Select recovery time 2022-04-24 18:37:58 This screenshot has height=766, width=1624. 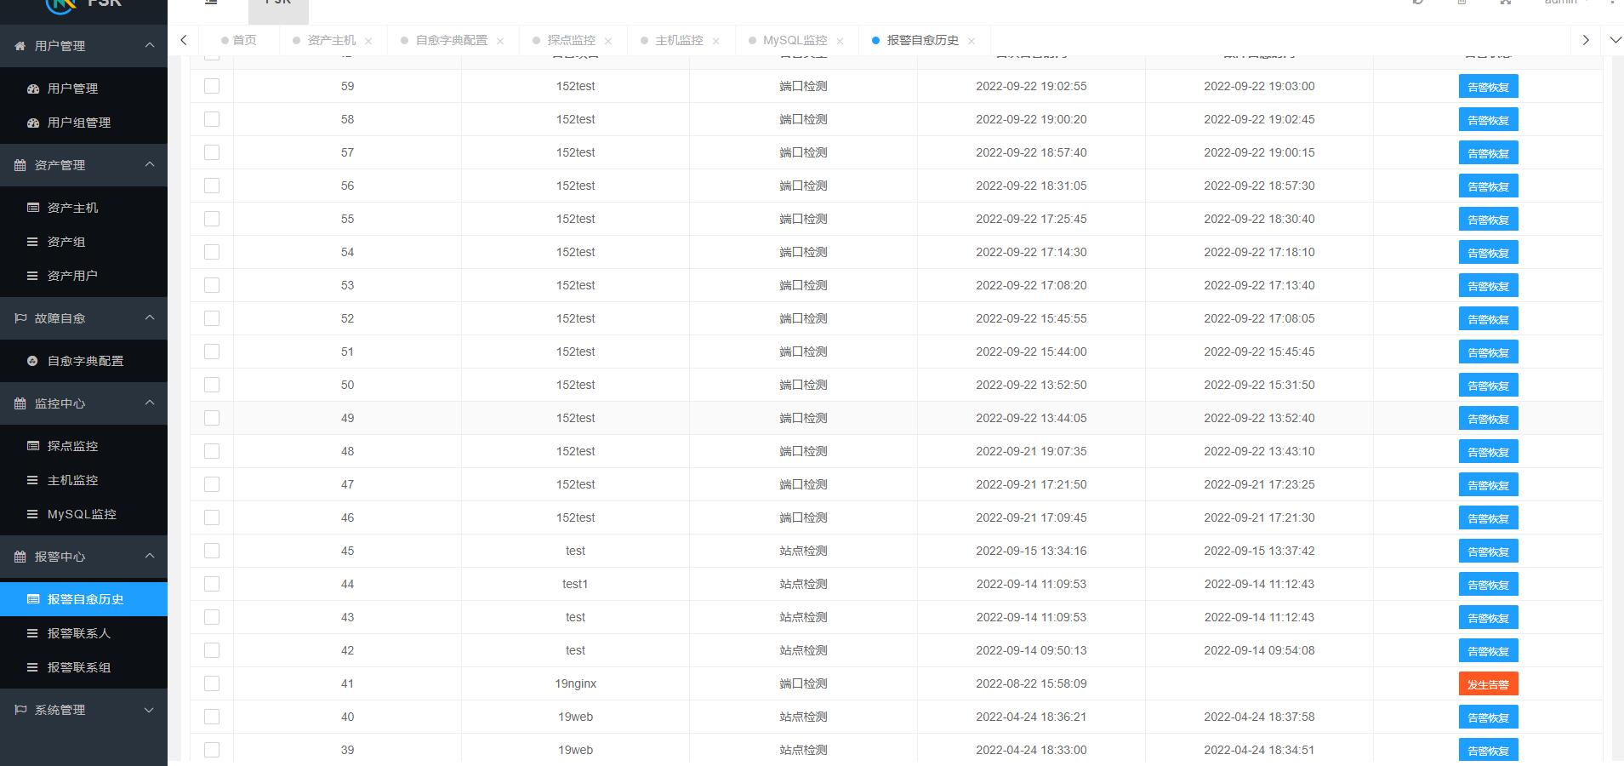pyautogui.click(x=1259, y=717)
